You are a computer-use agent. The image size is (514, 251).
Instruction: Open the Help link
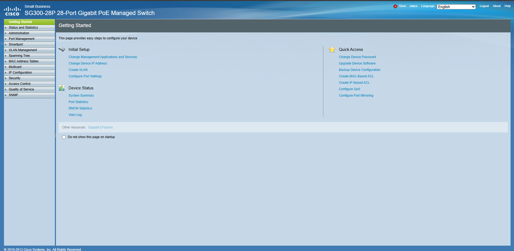click(x=508, y=6)
